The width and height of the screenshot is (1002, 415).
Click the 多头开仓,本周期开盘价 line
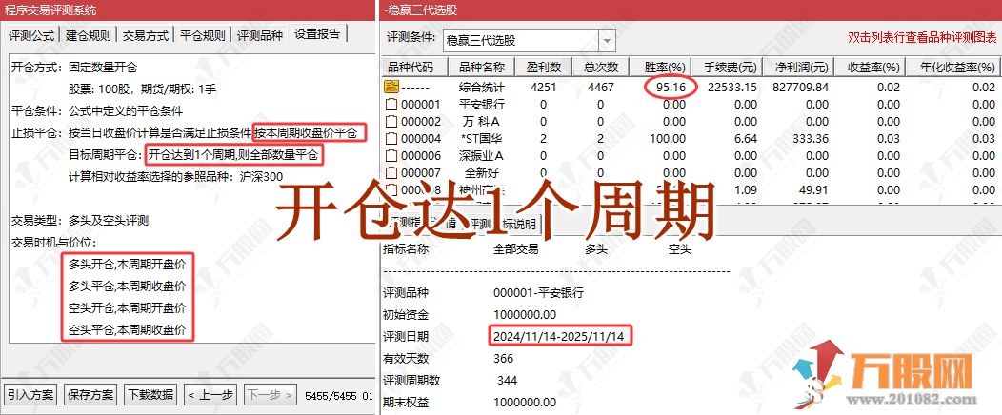128,265
